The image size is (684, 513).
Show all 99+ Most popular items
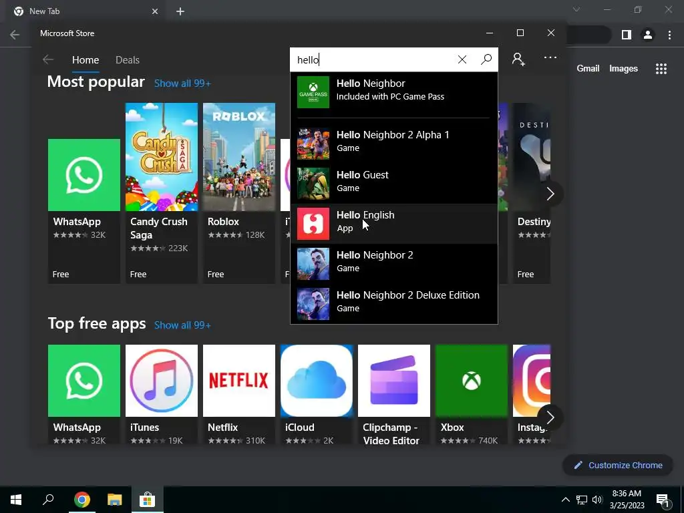click(x=182, y=83)
